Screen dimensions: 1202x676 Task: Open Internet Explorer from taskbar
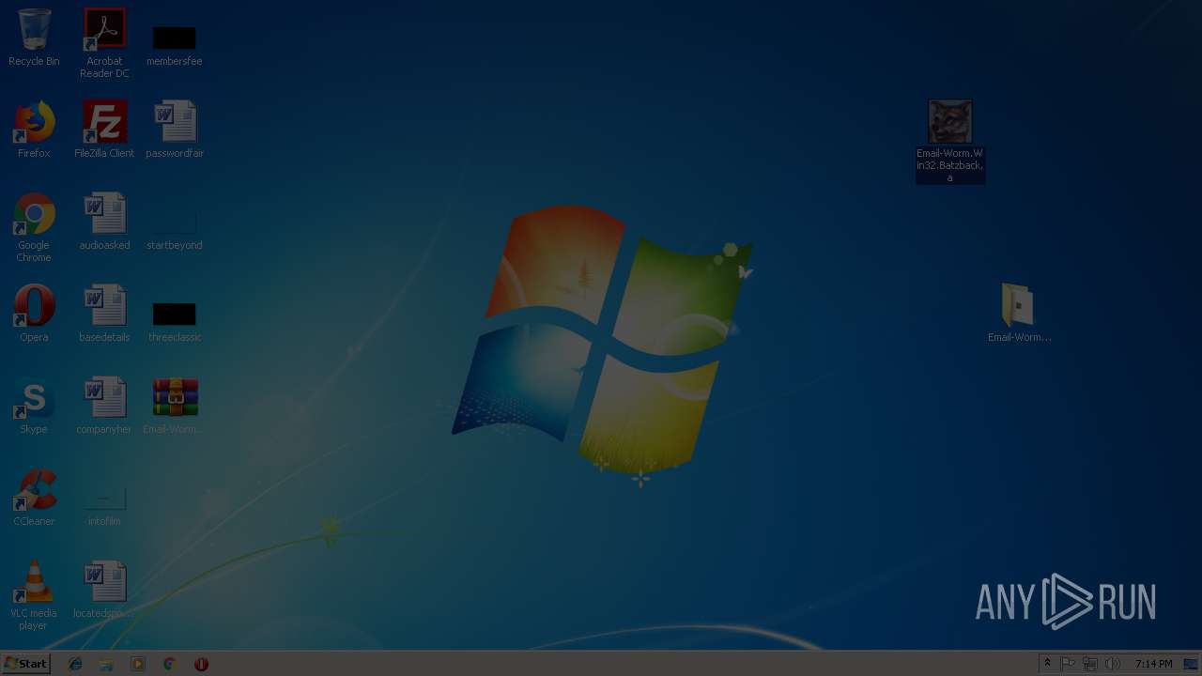(75, 664)
